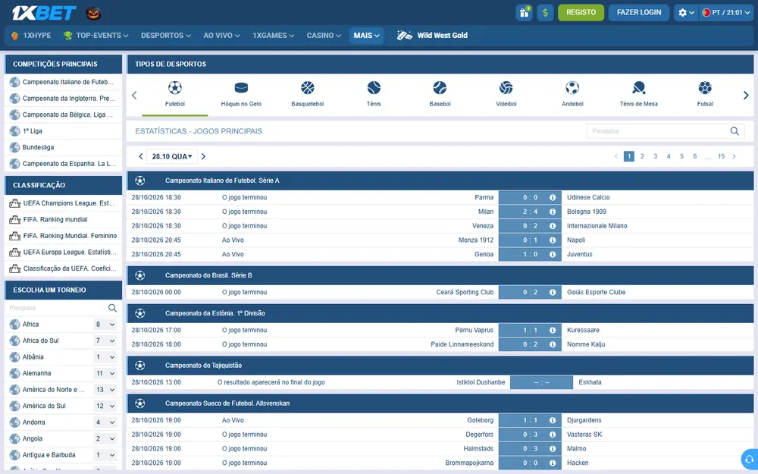Go to results page 2

coord(642,156)
